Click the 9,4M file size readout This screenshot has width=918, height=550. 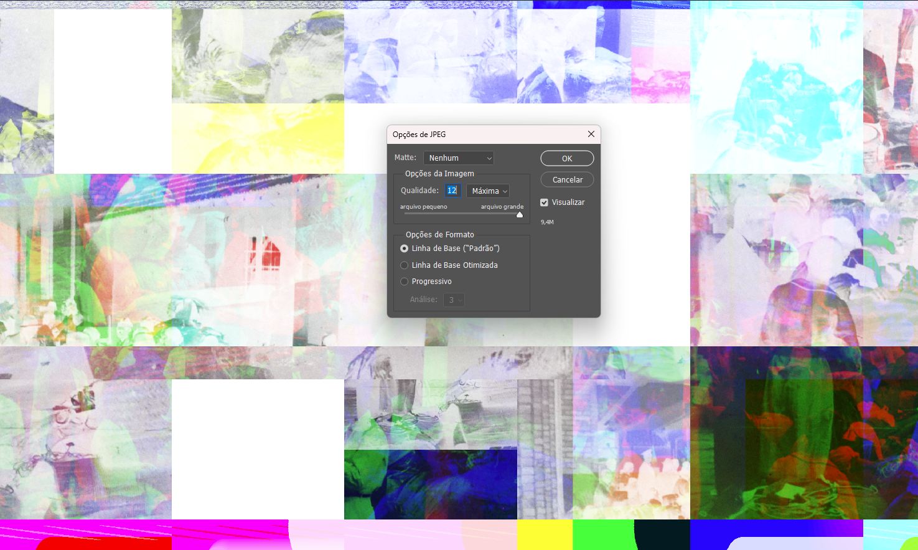tap(547, 222)
